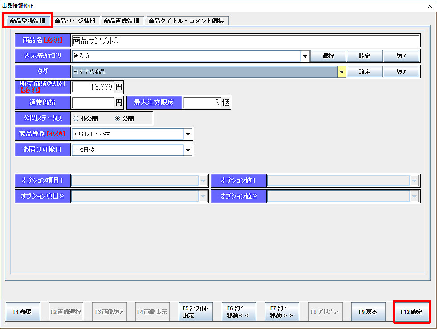
Task: Switch to 商品ページ情報 tab
Action: click(x=74, y=21)
